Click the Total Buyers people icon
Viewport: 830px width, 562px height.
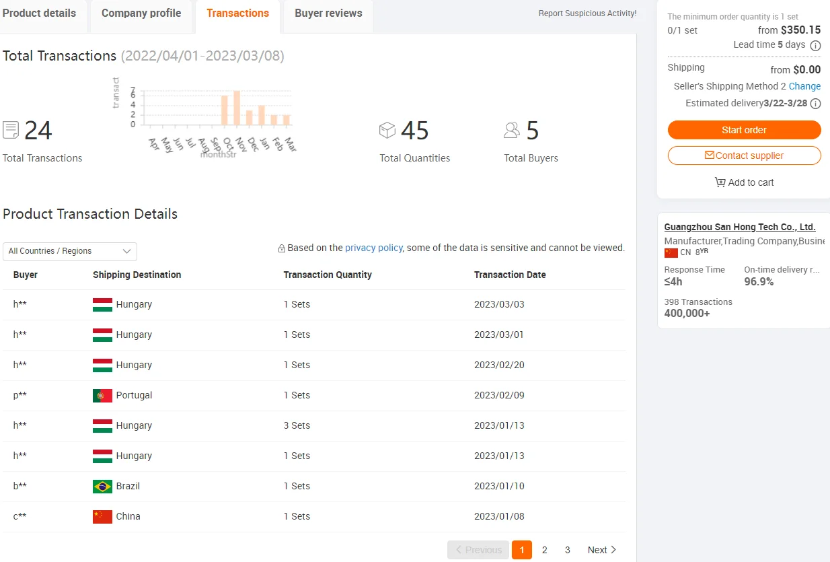pyautogui.click(x=512, y=130)
